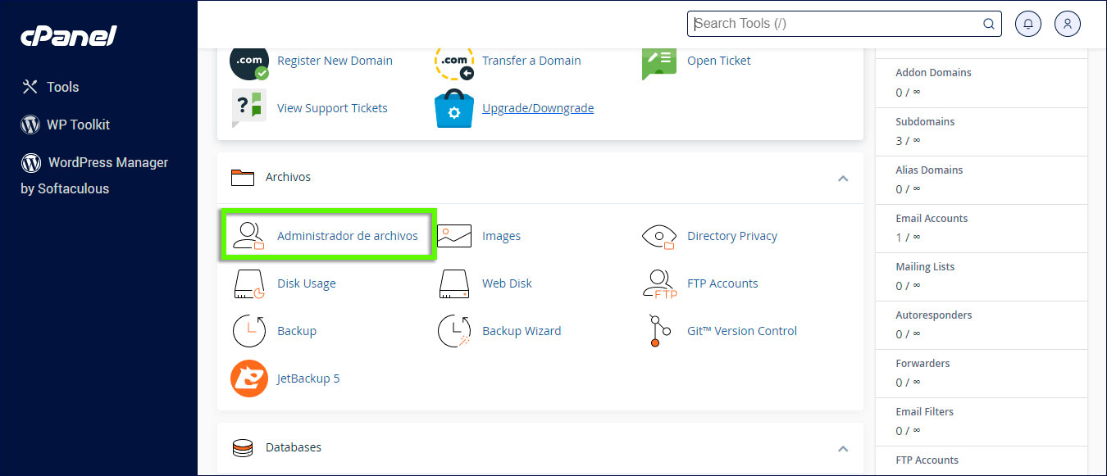Open the user account menu
The image size is (1107, 476).
(x=1067, y=23)
